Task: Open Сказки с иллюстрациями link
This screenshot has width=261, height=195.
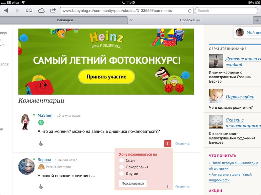Action: coord(243,123)
